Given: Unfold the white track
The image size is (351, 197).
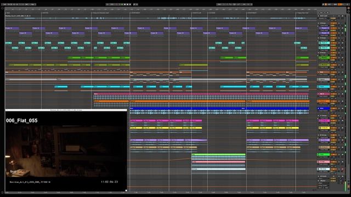Looking at the screenshot, I should [x=319, y=169].
